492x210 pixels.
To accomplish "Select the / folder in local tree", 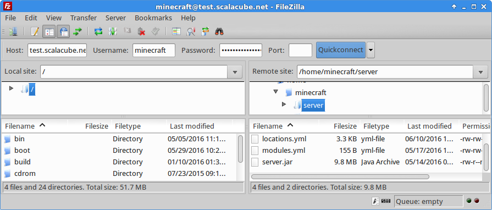I will [x=32, y=90].
